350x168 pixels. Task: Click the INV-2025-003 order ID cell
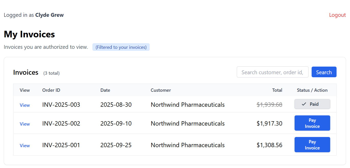tap(61, 105)
